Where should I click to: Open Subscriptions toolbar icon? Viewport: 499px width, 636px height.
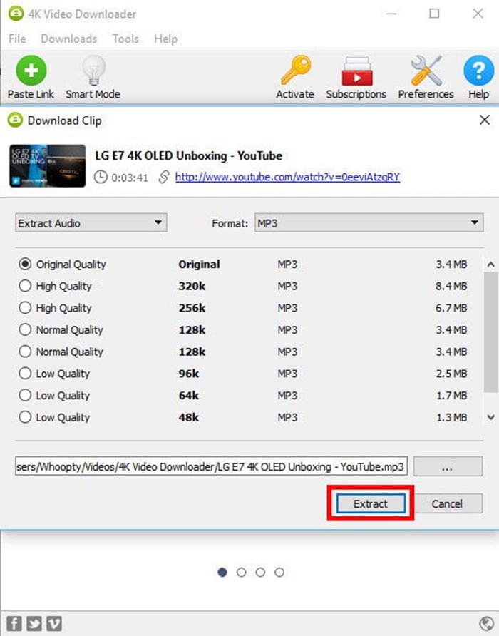point(356,71)
